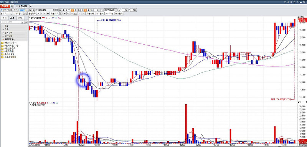
Task: Click the 관심차트 button
Action: (32, 14)
